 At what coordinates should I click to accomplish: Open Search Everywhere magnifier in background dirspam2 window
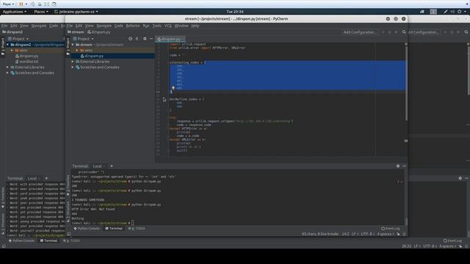pyautogui.click(x=466, y=32)
